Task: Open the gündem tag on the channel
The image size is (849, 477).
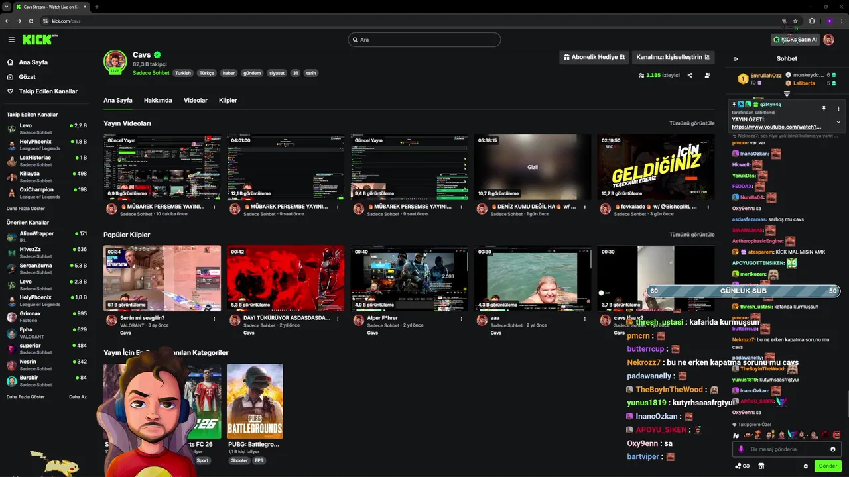Action: (x=251, y=73)
